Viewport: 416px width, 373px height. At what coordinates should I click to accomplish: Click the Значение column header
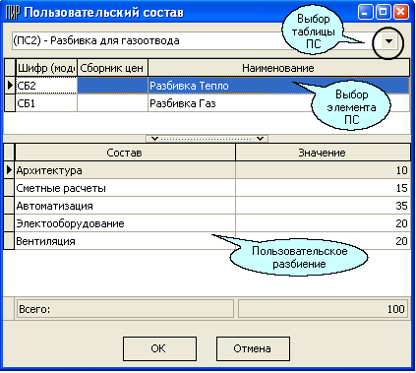[323, 153]
